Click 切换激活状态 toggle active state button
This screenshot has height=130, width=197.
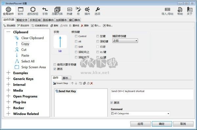tap(40, 26)
